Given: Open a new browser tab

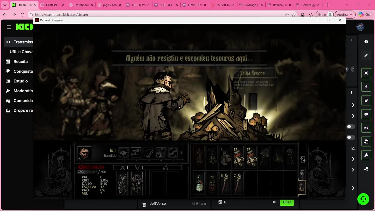Looking at the screenshot, I should point(327,5).
